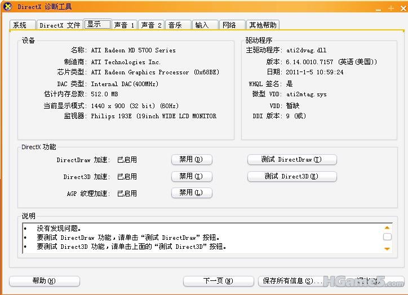Screen dimensions: 408x295
Task: Click the device name ATI Radeon HD 5700 Series
Action: (x=133, y=50)
